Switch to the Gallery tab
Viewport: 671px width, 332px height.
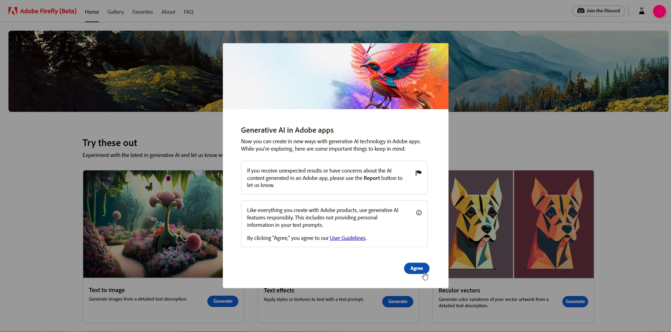click(115, 12)
